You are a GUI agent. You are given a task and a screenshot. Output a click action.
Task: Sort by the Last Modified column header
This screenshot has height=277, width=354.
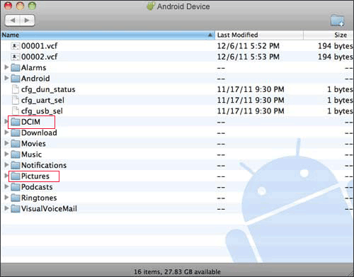tap(259, 35)
